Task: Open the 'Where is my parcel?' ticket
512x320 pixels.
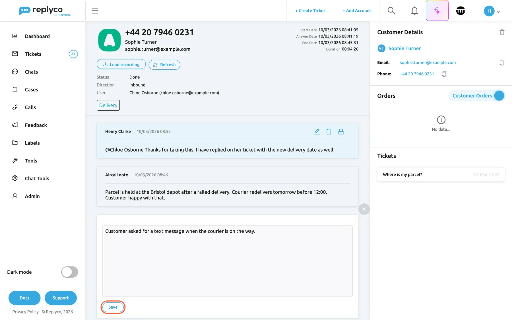Action: click(441, 175)
